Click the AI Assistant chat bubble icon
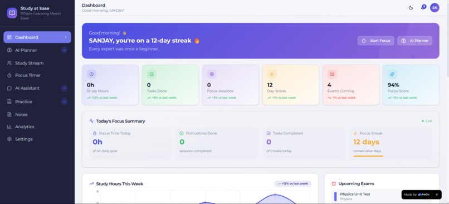Image resolution: width=449 pixels, height=204 pixels. coord(9,88)
